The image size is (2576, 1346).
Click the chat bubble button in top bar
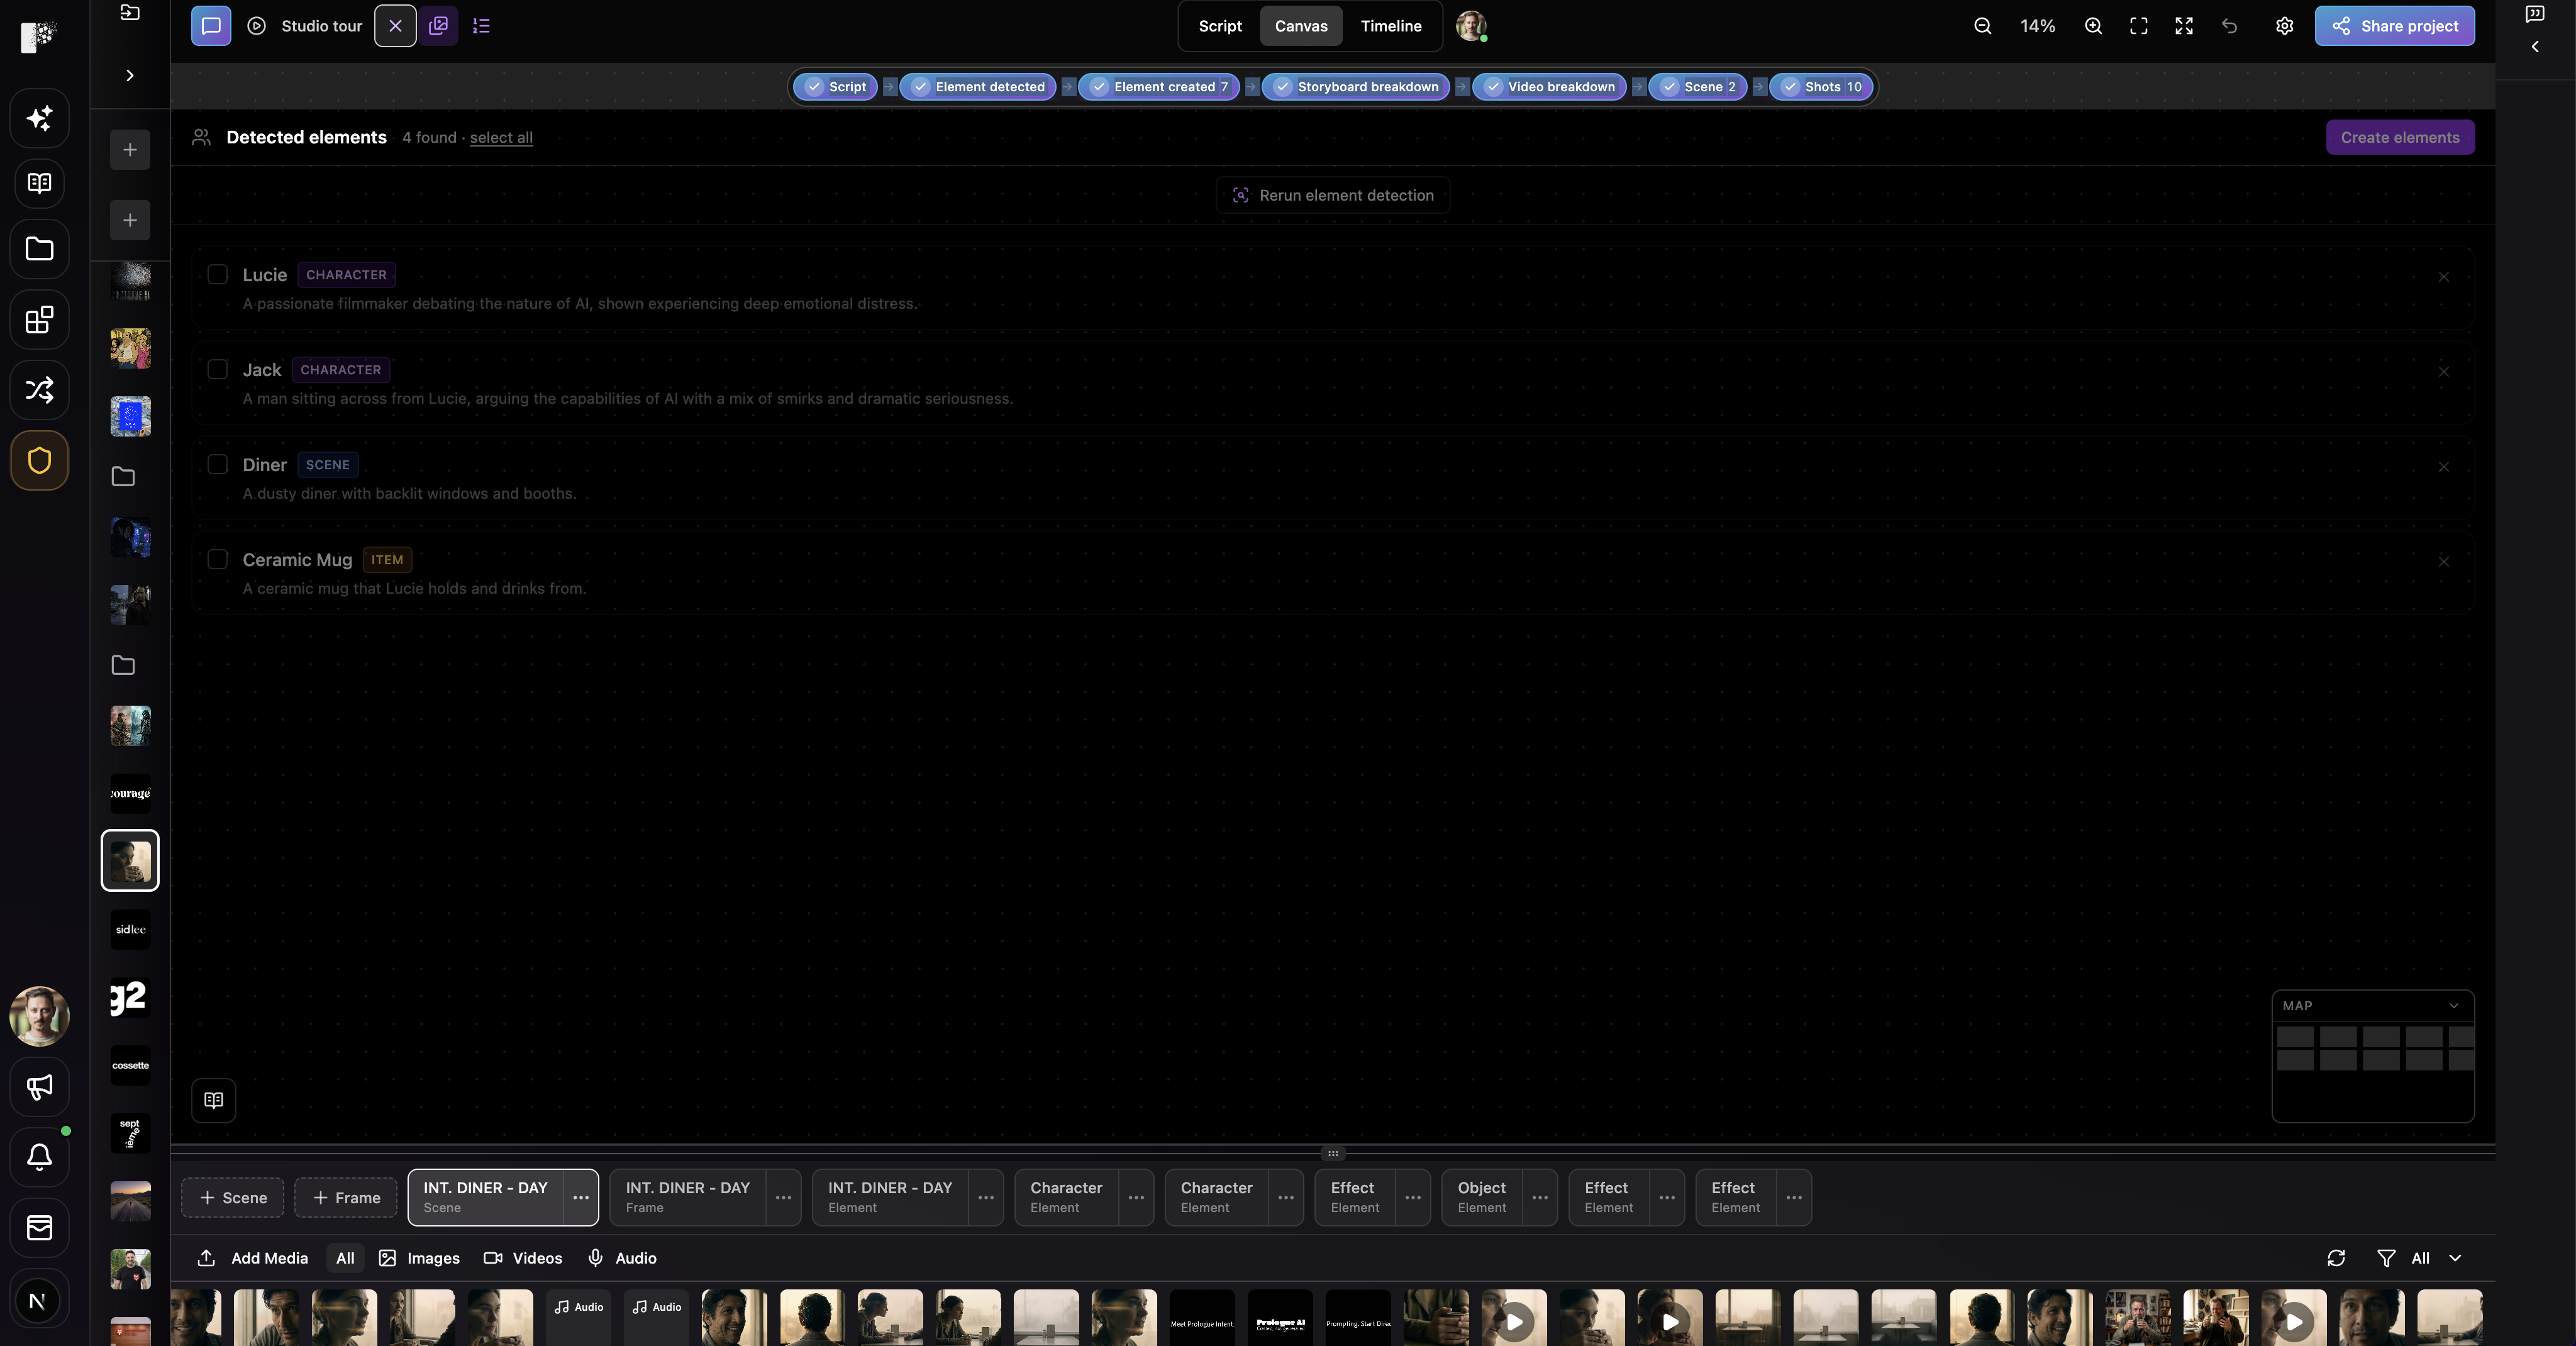pyautogui.click(x=211, y=26)
